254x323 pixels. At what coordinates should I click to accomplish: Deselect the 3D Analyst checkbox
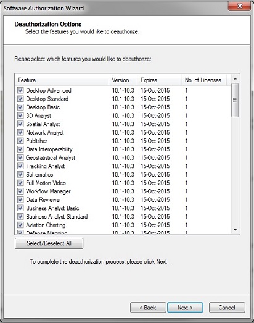click(x=20, y=115)
